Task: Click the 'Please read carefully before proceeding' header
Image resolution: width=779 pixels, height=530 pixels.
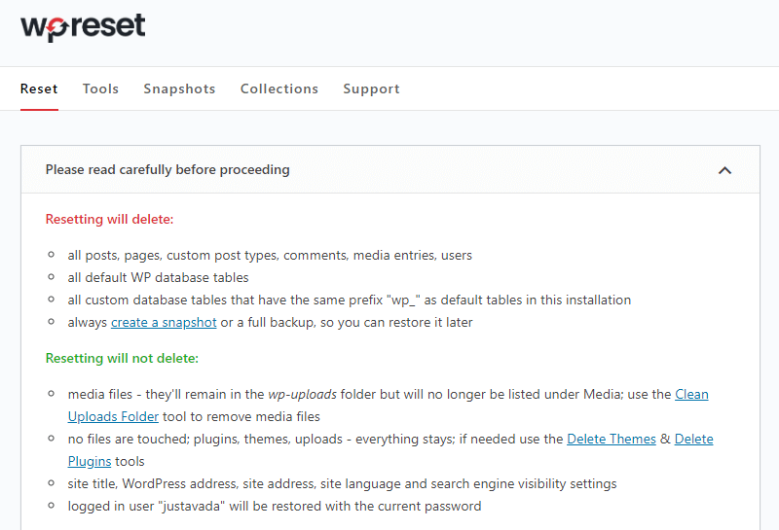Action: pos(167,169)
